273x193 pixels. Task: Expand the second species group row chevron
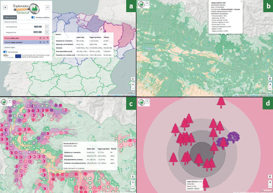click(47, 32)
